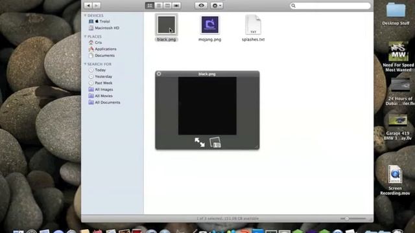Image resolution: width=415 pixels, height=233 pixels.
Task: Select the mojang.png file icon
Action: pyautogui.click(x=210, y=25)
